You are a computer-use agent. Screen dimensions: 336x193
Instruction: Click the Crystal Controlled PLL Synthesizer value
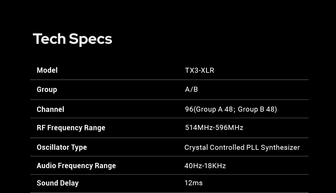[242, 147]
